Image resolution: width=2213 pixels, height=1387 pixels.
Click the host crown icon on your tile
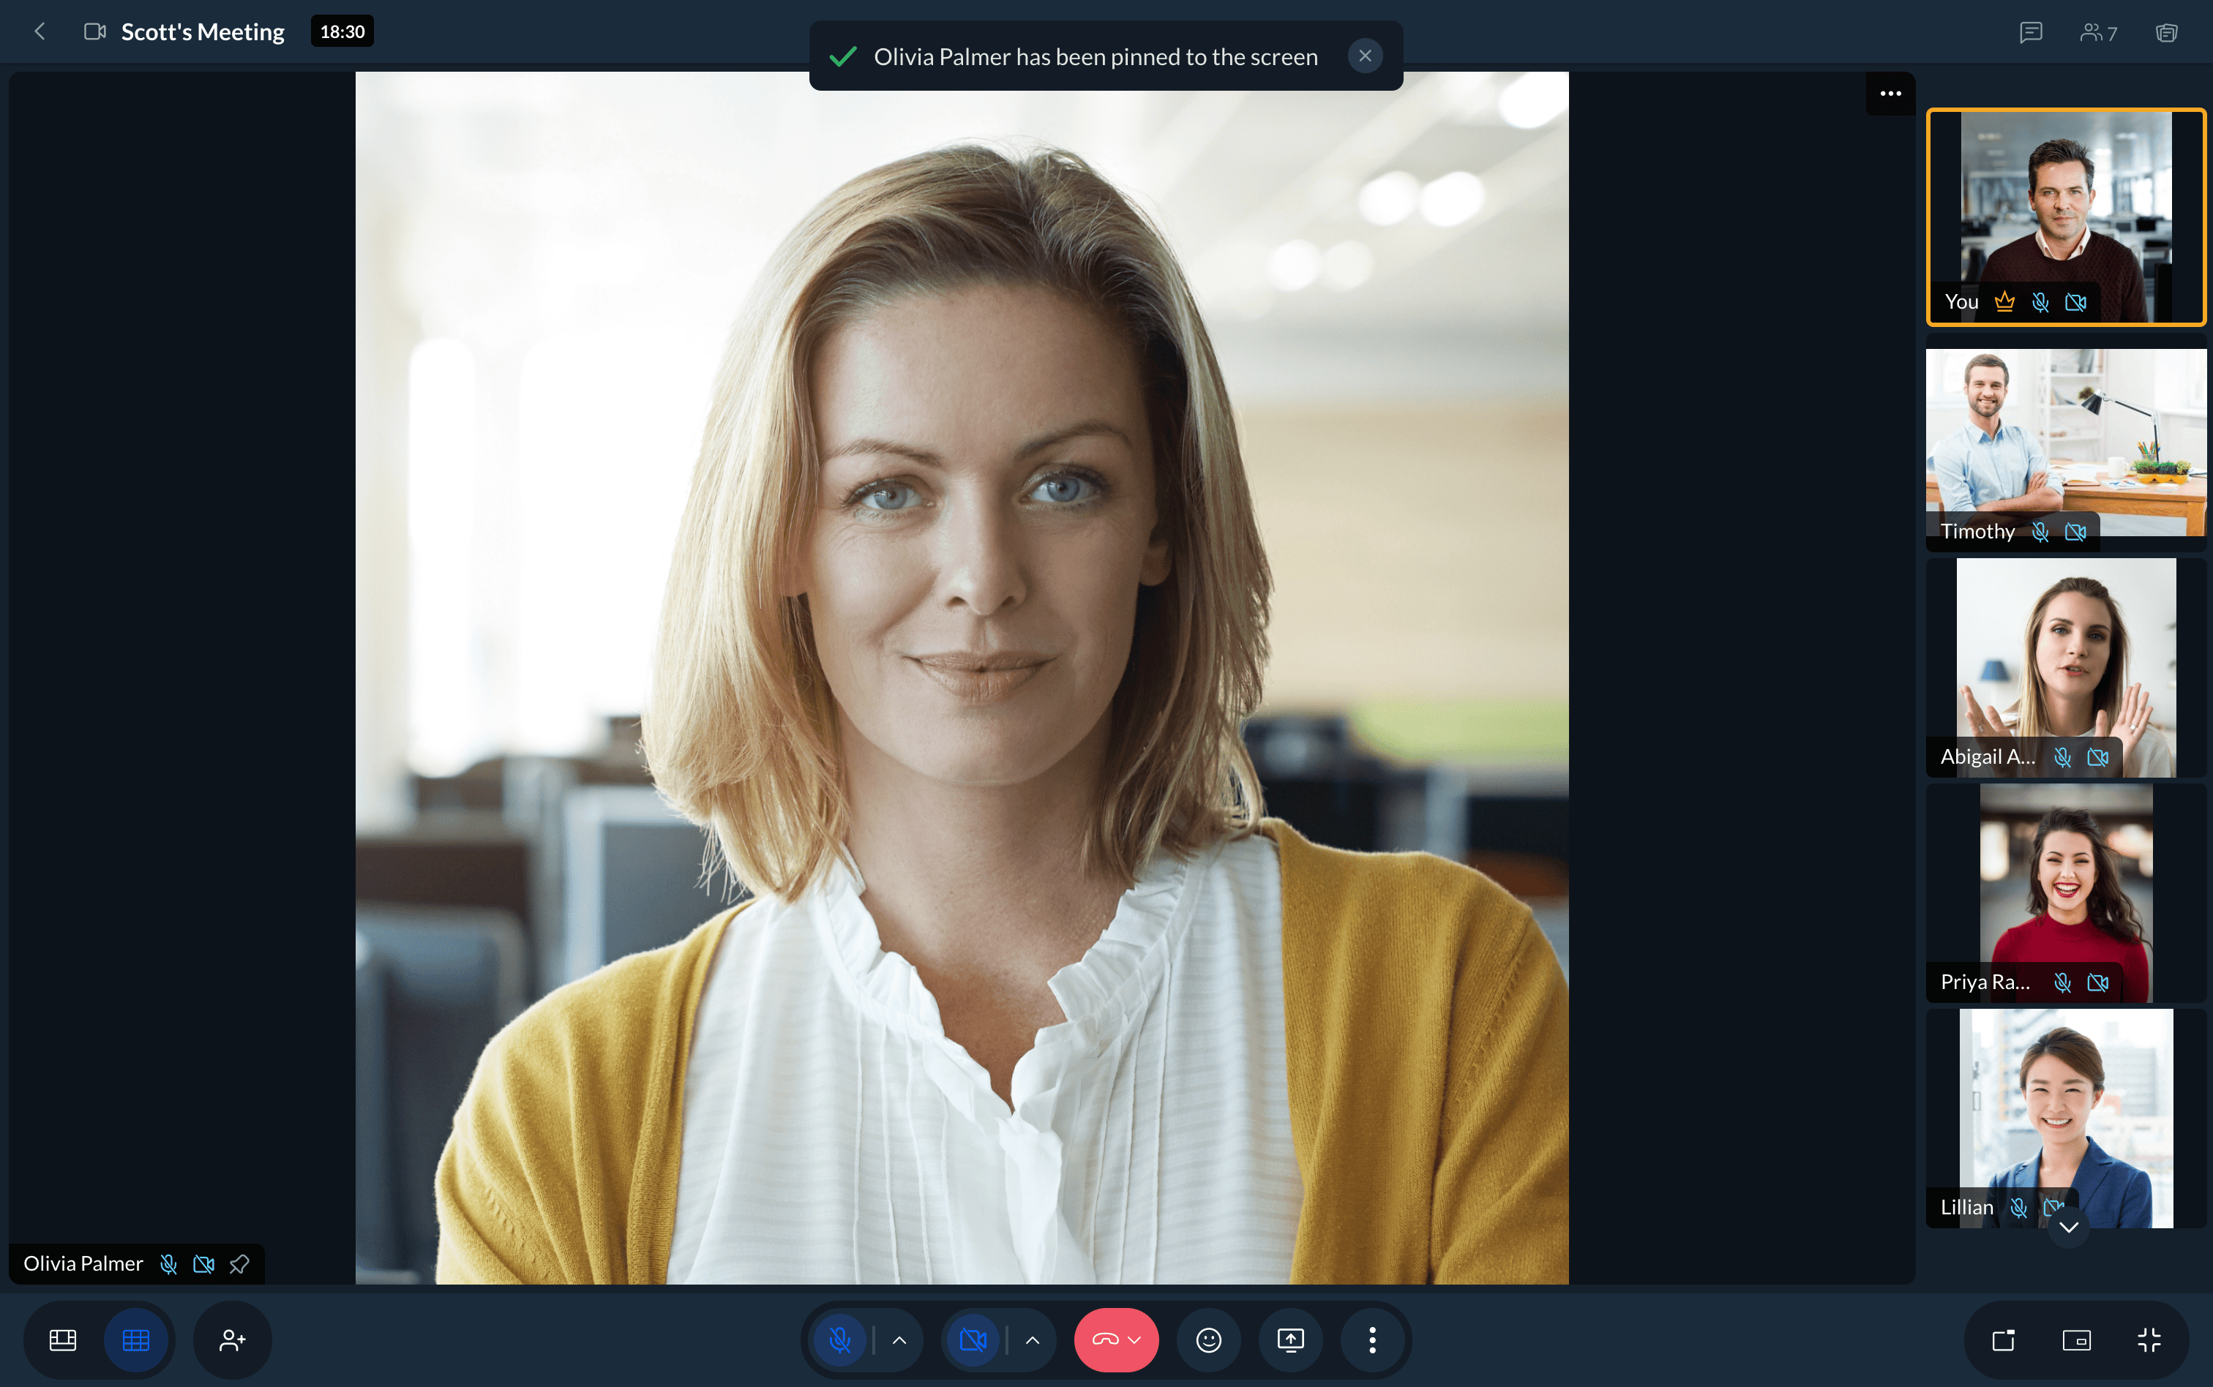coord(2004,302)
